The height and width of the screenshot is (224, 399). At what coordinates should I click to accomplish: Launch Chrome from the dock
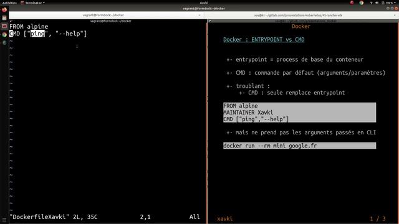click(4, 35)
